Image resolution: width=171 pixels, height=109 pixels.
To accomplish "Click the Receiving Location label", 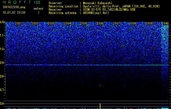I will tap(63, 6).
